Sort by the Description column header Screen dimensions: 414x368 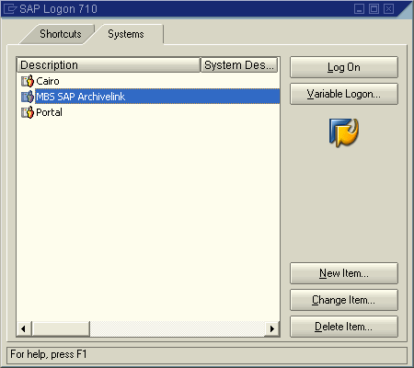coord(109,65)
